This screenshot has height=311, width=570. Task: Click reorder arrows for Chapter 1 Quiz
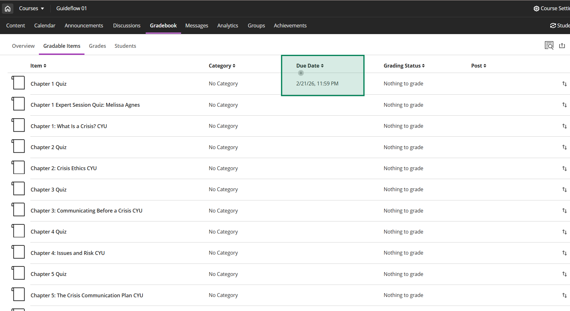pos(564,84)
